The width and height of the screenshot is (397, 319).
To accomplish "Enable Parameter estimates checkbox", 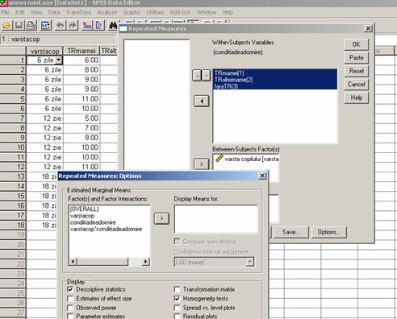I will pyautogui.click(x=70, y=317).
